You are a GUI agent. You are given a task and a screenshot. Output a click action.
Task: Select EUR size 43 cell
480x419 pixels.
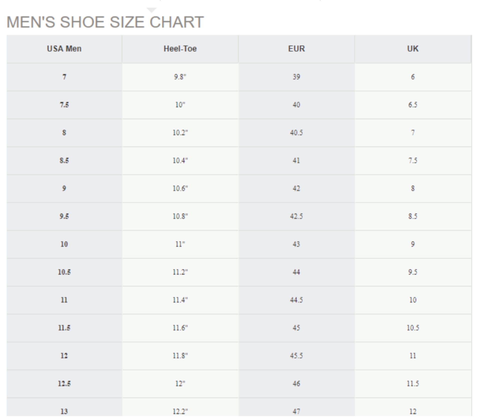coord(296,244)
